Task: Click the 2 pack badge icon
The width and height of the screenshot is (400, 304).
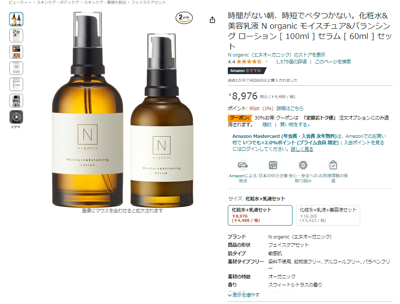Action: pos(184,18)
